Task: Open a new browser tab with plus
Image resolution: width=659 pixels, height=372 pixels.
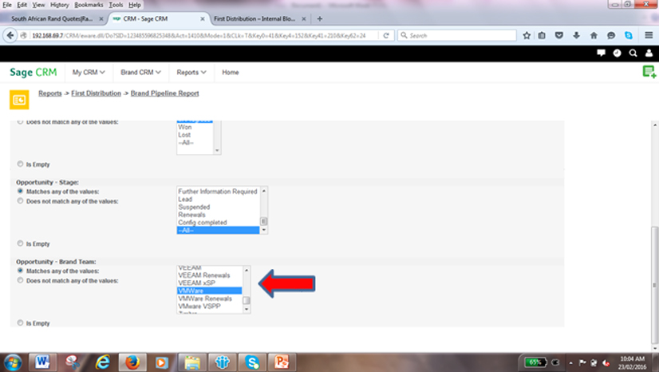Action: point(320,18)
